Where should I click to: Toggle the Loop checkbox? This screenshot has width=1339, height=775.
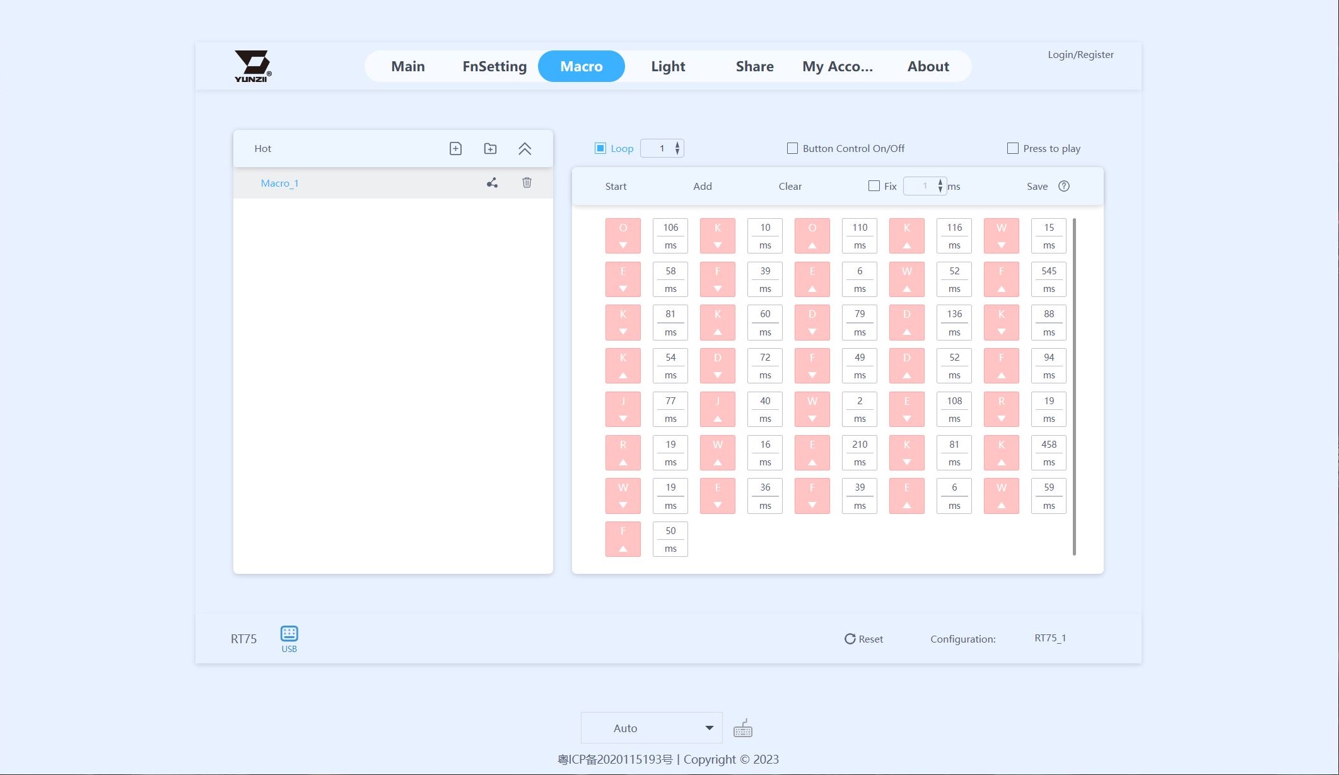(600, 148)
